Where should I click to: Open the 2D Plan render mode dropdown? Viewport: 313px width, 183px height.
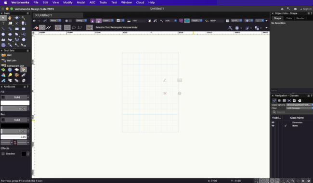coord(236,21)
